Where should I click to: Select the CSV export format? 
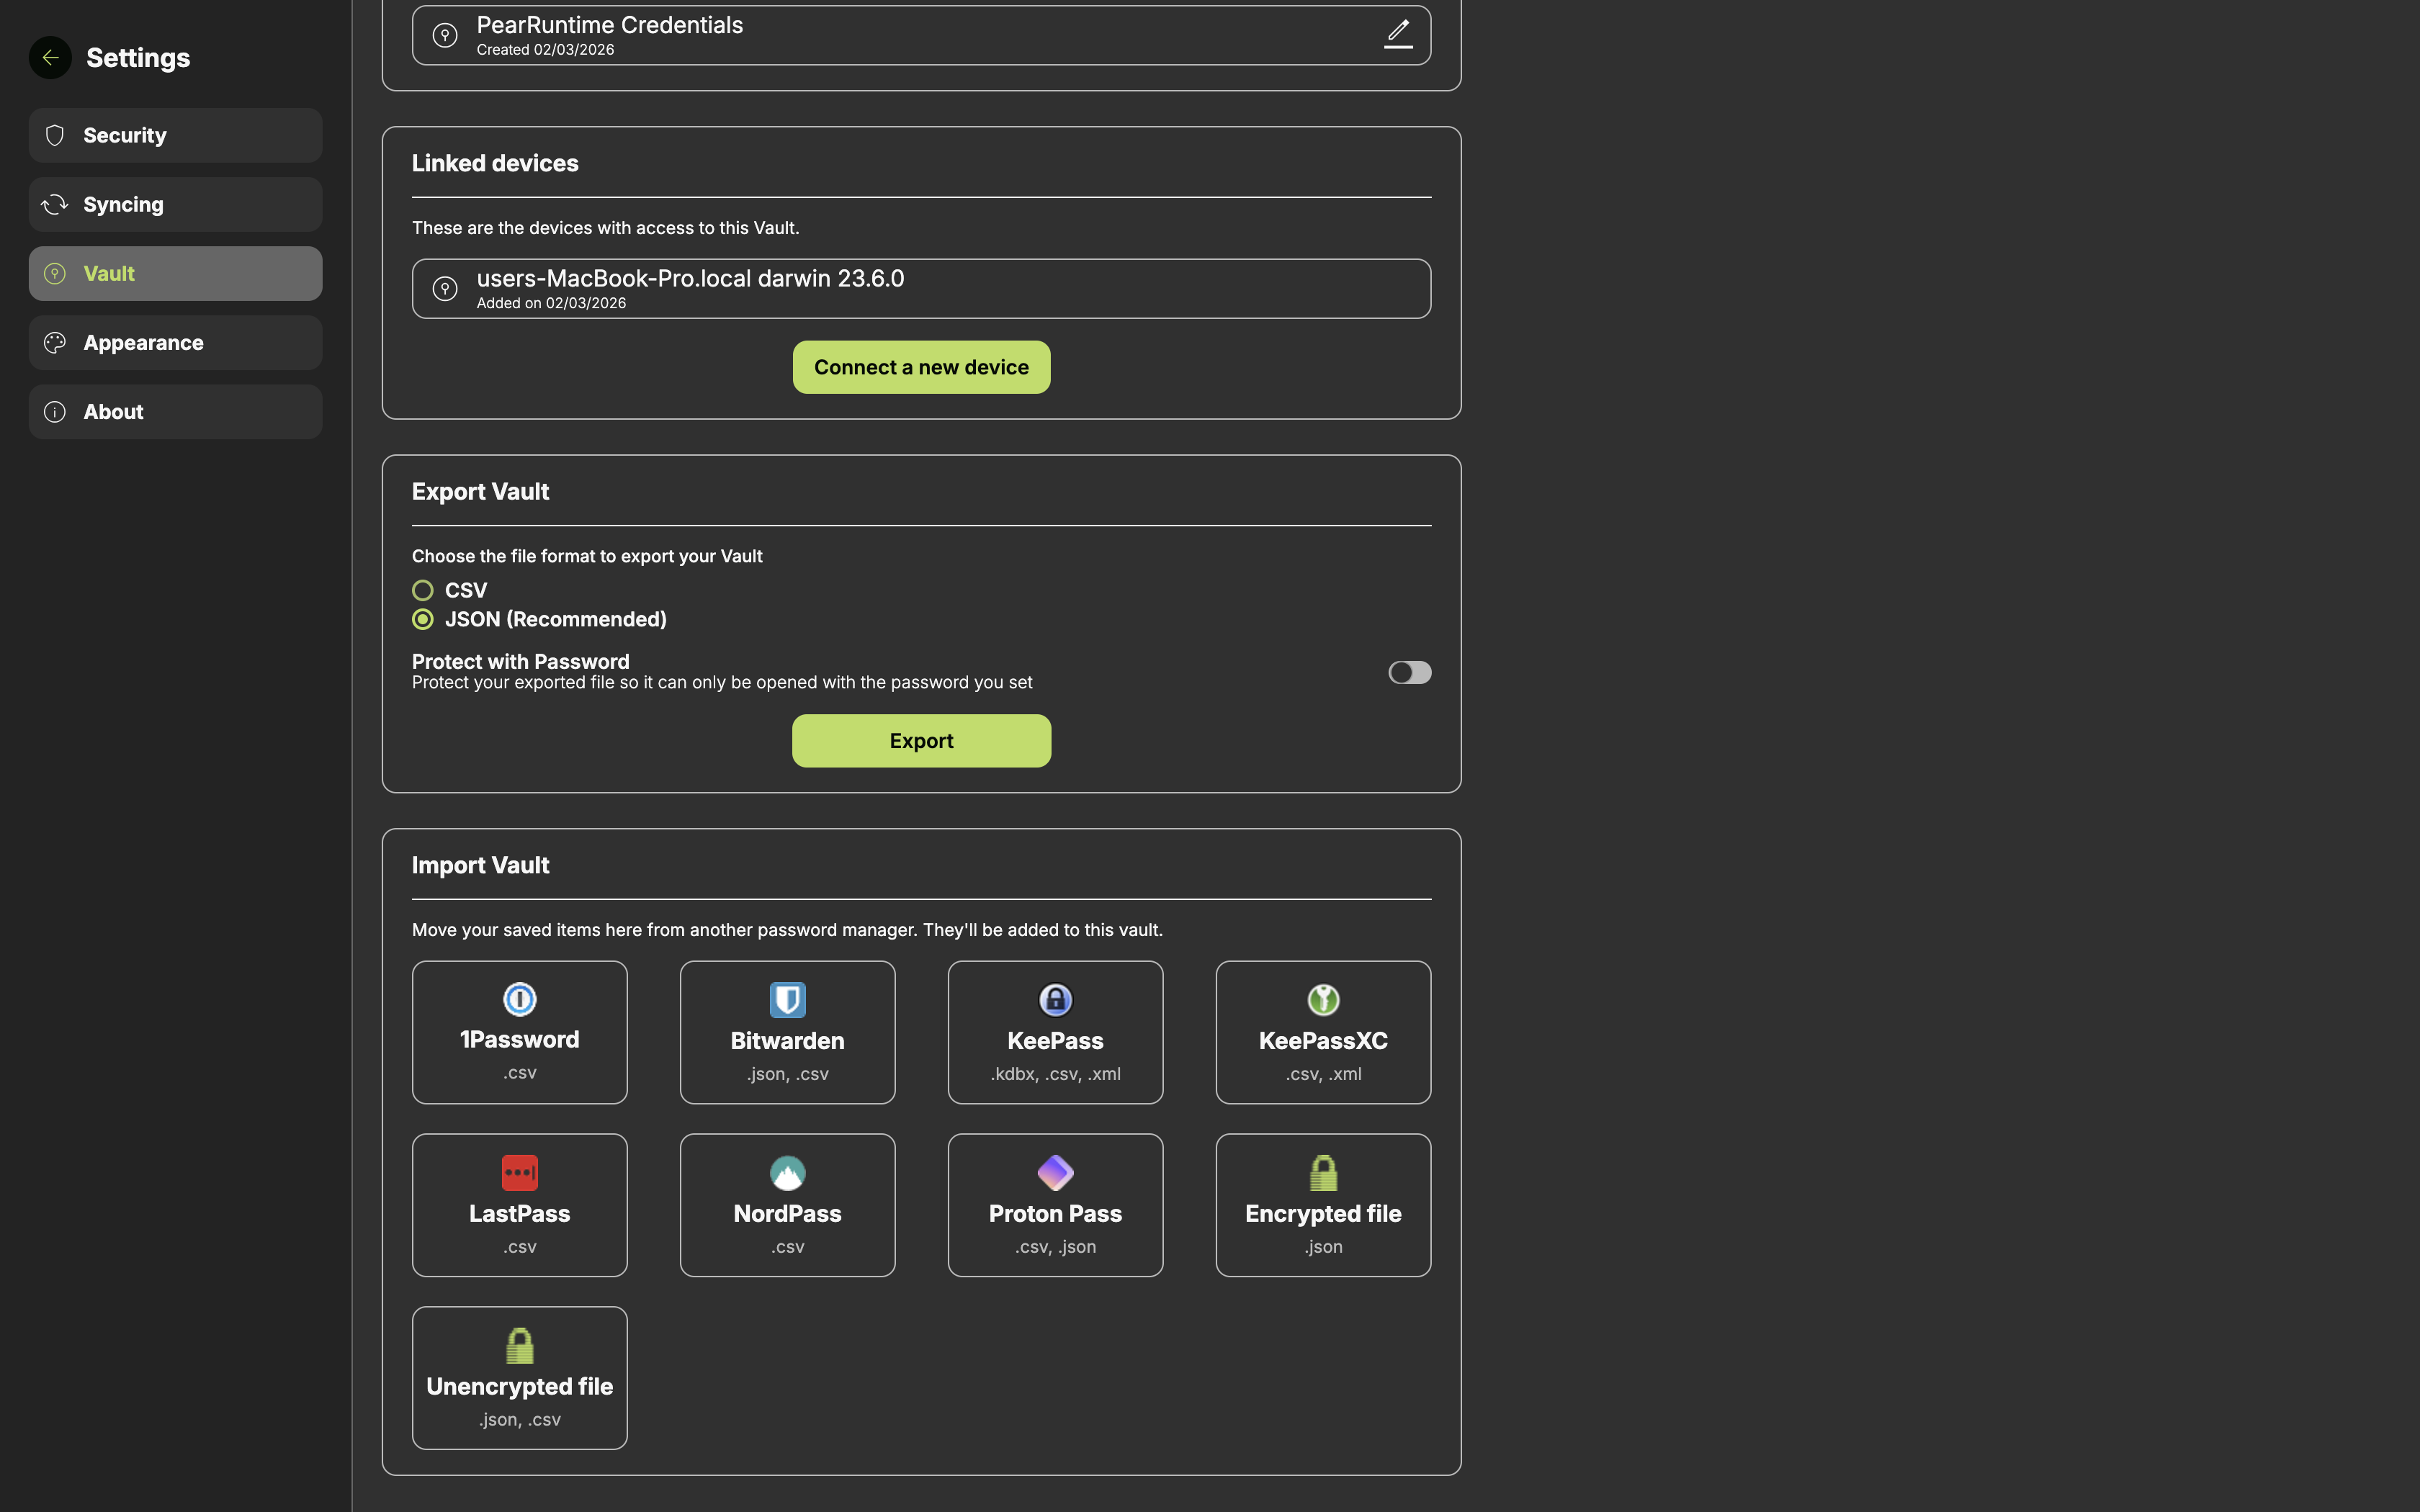point(423,590)
